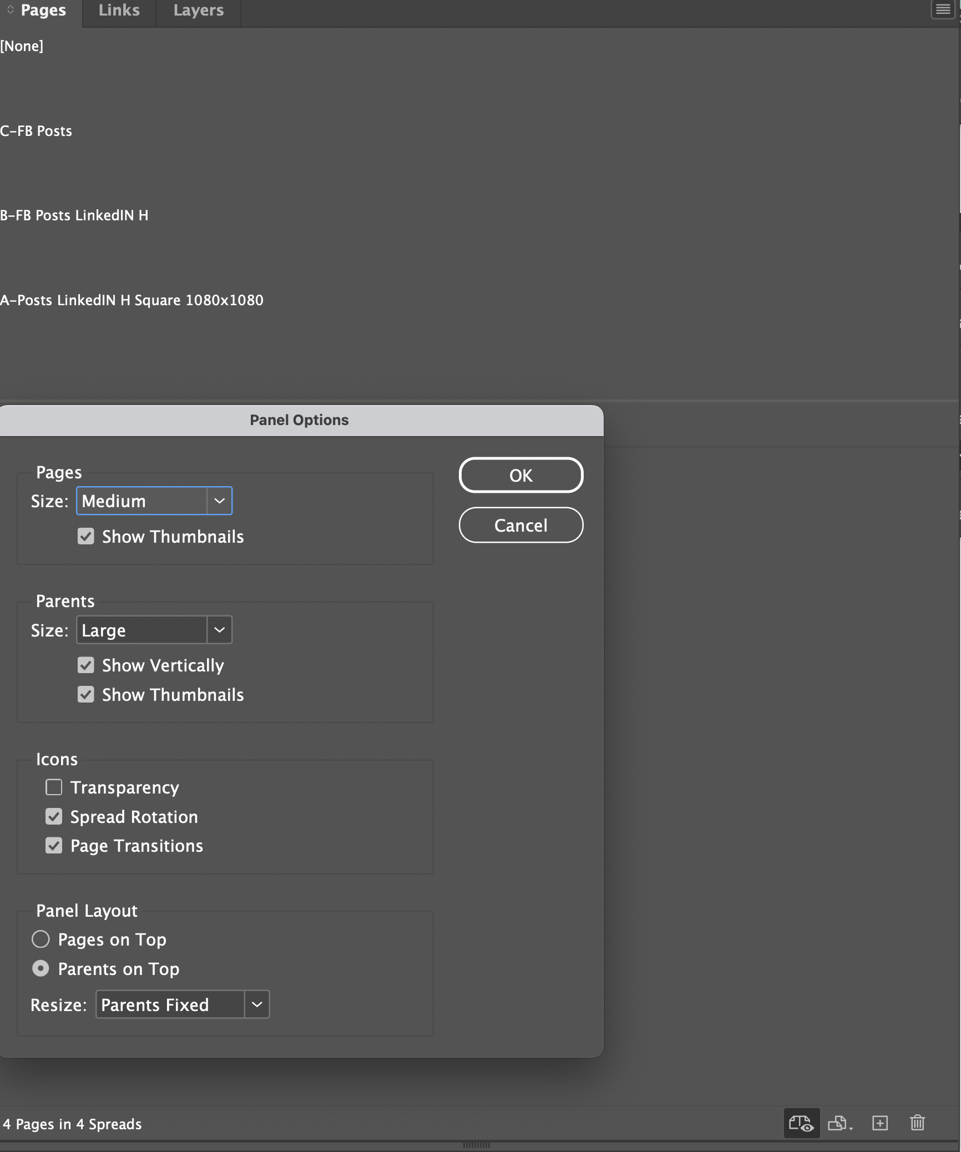Click the Delete selected pages trash icon

pyautogui.click(x=917, y=1123)
